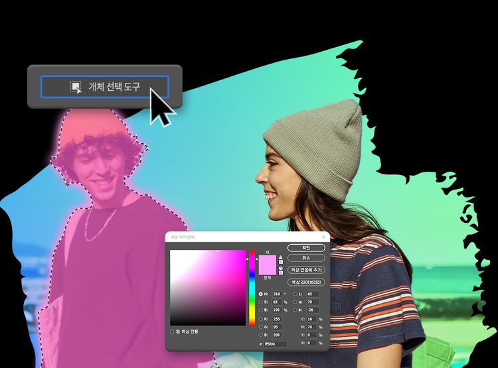Screen dimensions: 498x368
Task: Select the H hue radio button
Action: 261,294
